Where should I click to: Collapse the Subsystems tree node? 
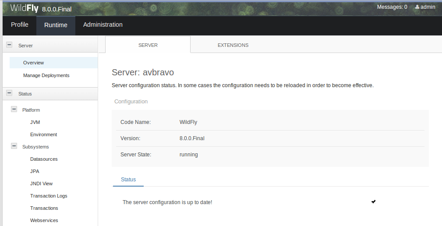pyautogui.click(x=14, y=146)
